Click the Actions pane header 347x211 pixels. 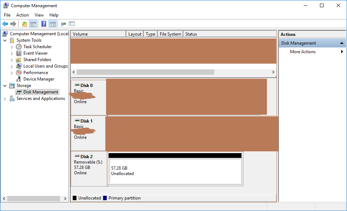(312, 35)
